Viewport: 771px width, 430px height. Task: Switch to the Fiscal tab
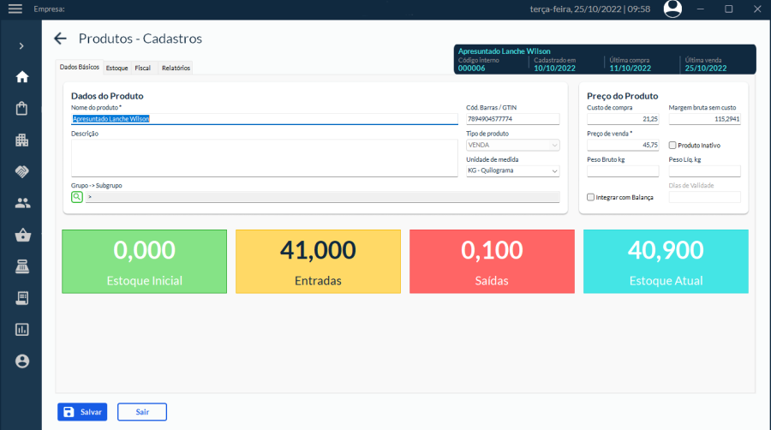tap(143, 68)
